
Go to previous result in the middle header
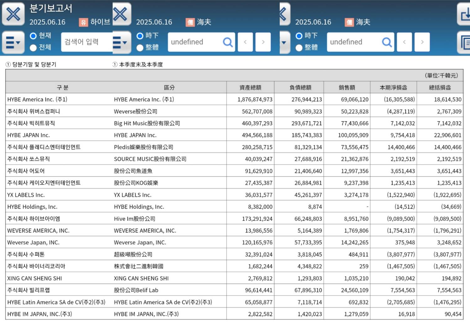245,42
